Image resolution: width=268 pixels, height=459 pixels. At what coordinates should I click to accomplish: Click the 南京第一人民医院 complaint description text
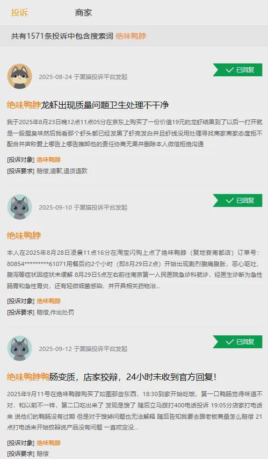tap(135, 269)
